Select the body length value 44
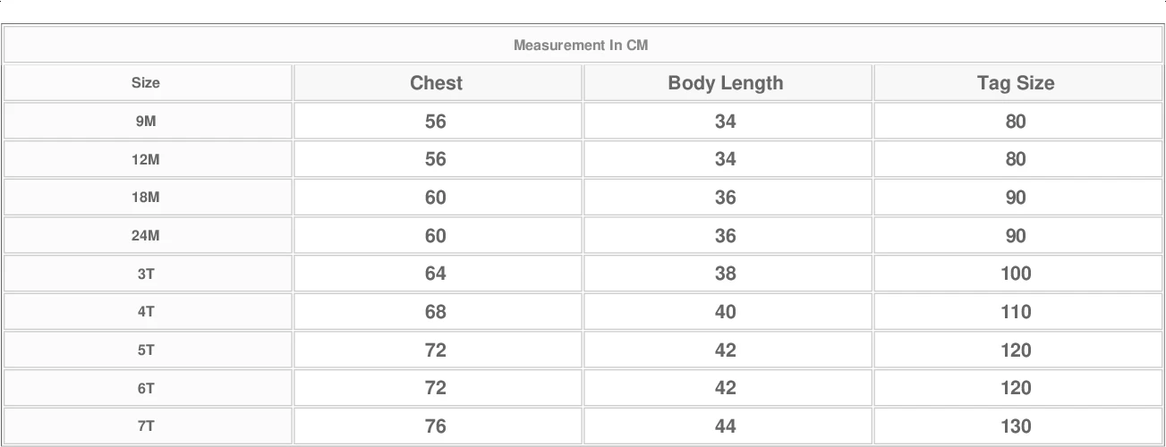The width and height of the screenshot is (1166, 447). tap(725, 426)
